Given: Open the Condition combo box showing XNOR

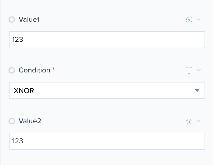Looking at the screenshot, I should point(107,90).
